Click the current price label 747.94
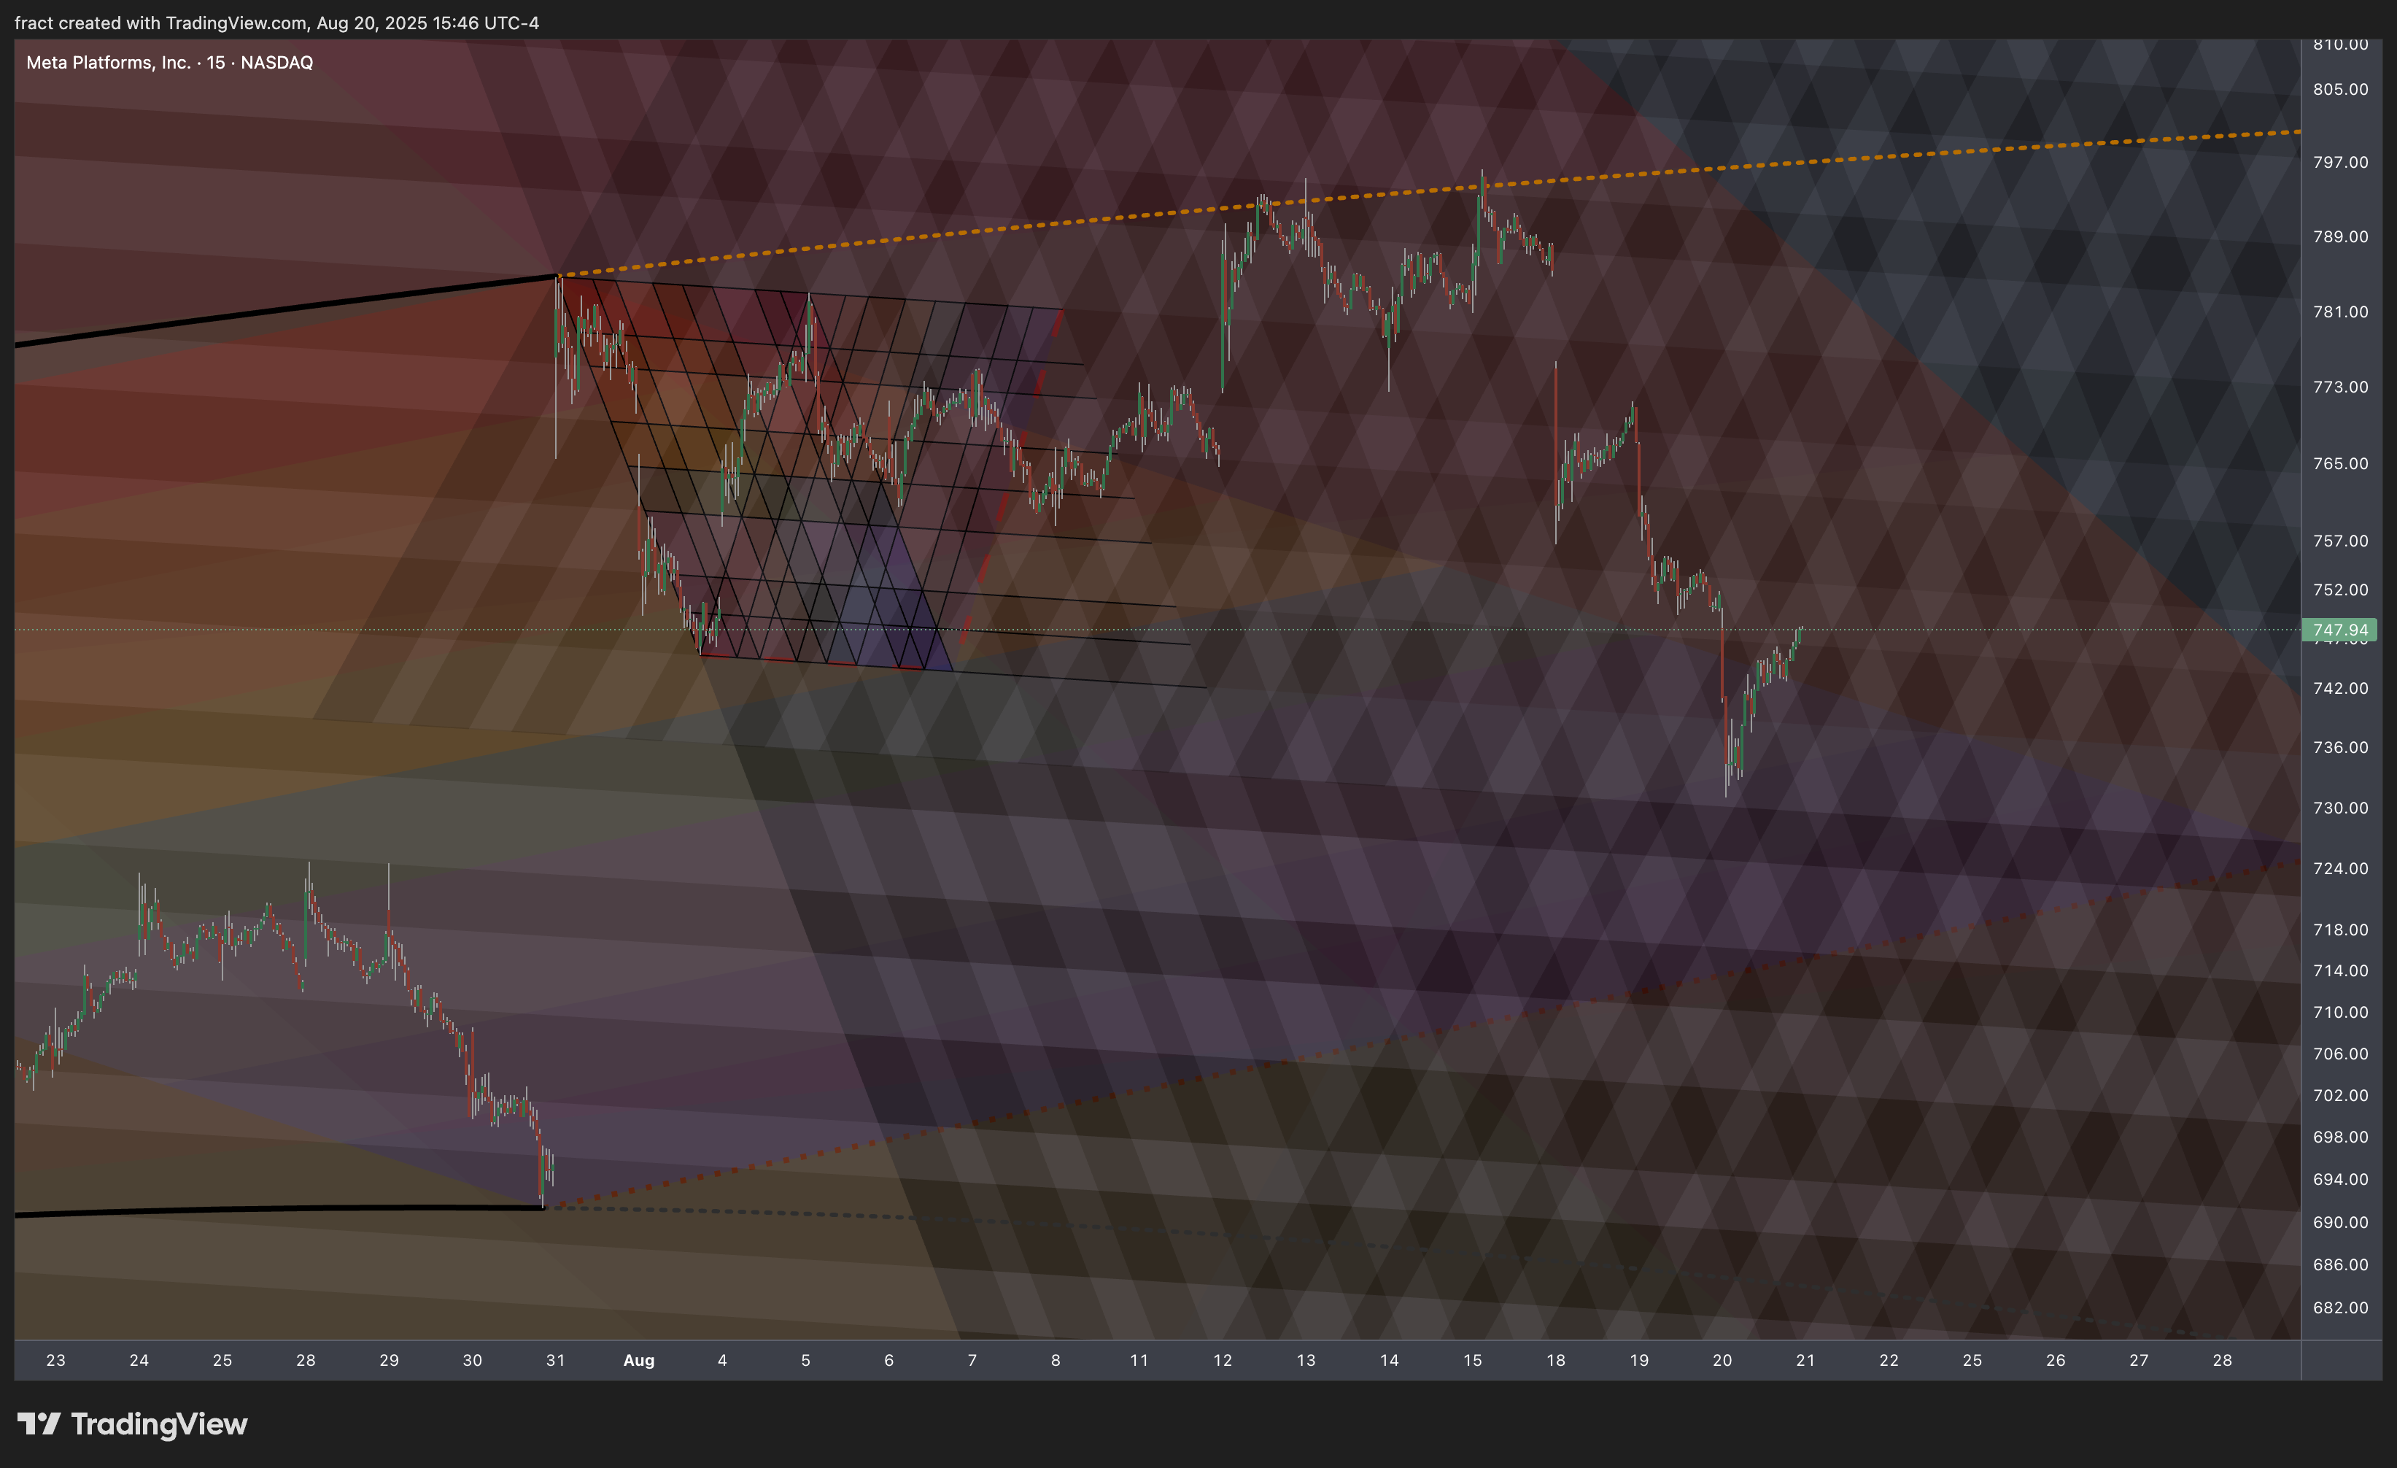2397x1468 pixels. tap(2339, 630)
